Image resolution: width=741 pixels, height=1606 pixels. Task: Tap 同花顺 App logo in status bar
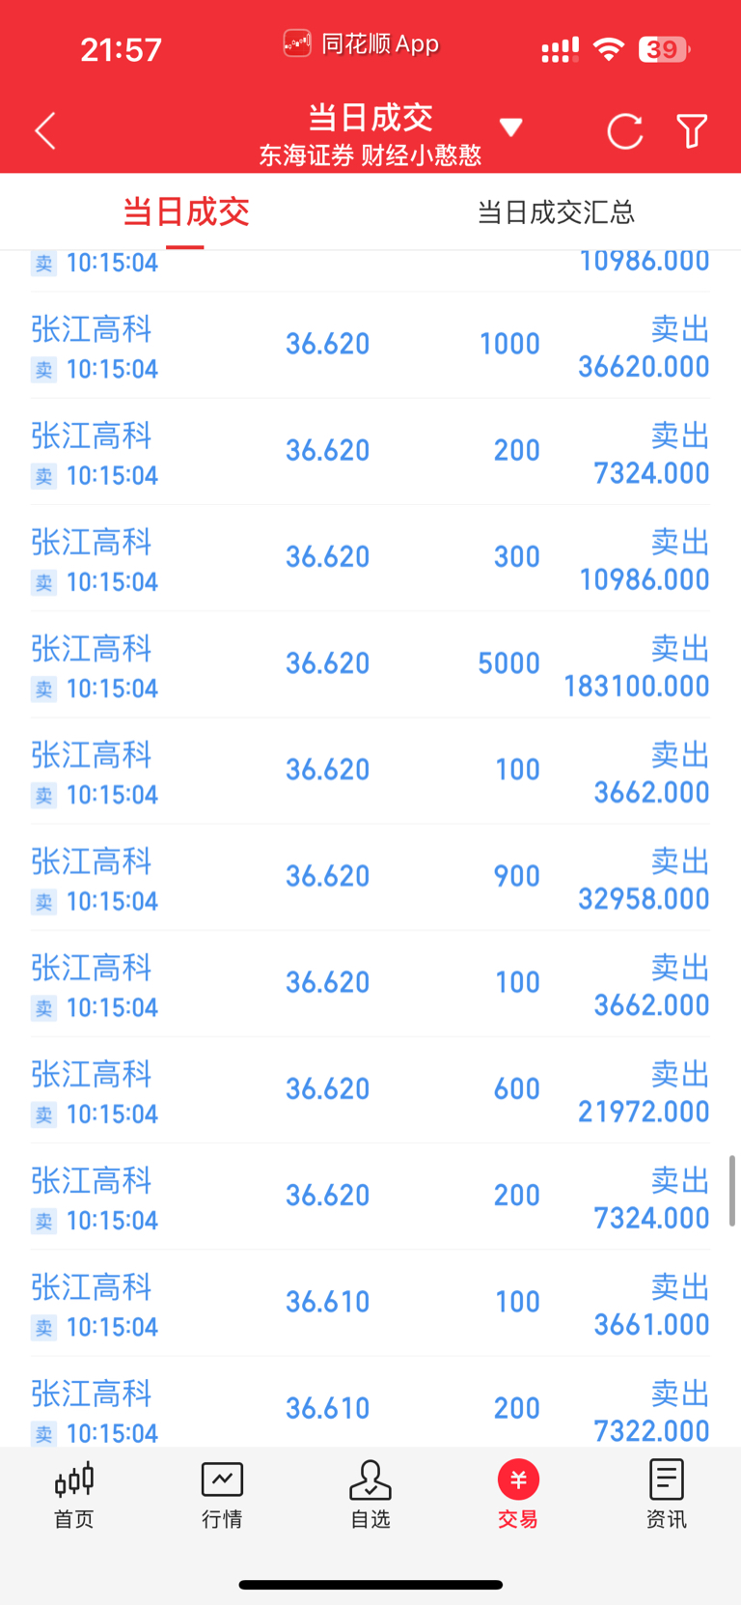click(297, 43)
